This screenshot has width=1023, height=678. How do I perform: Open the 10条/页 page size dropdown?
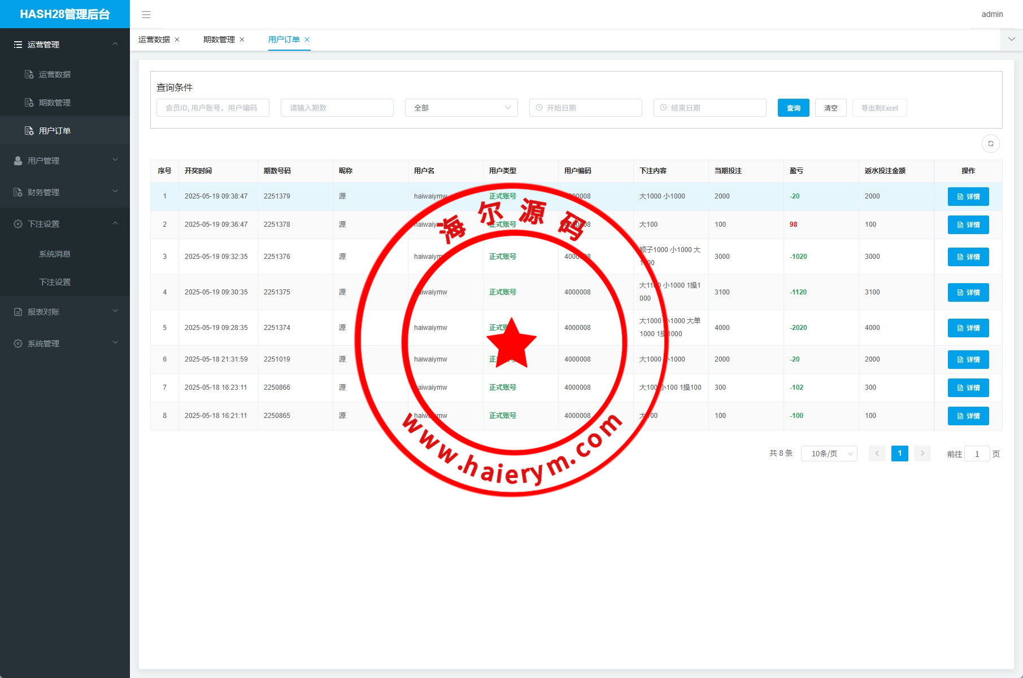(x=829, y=454)
